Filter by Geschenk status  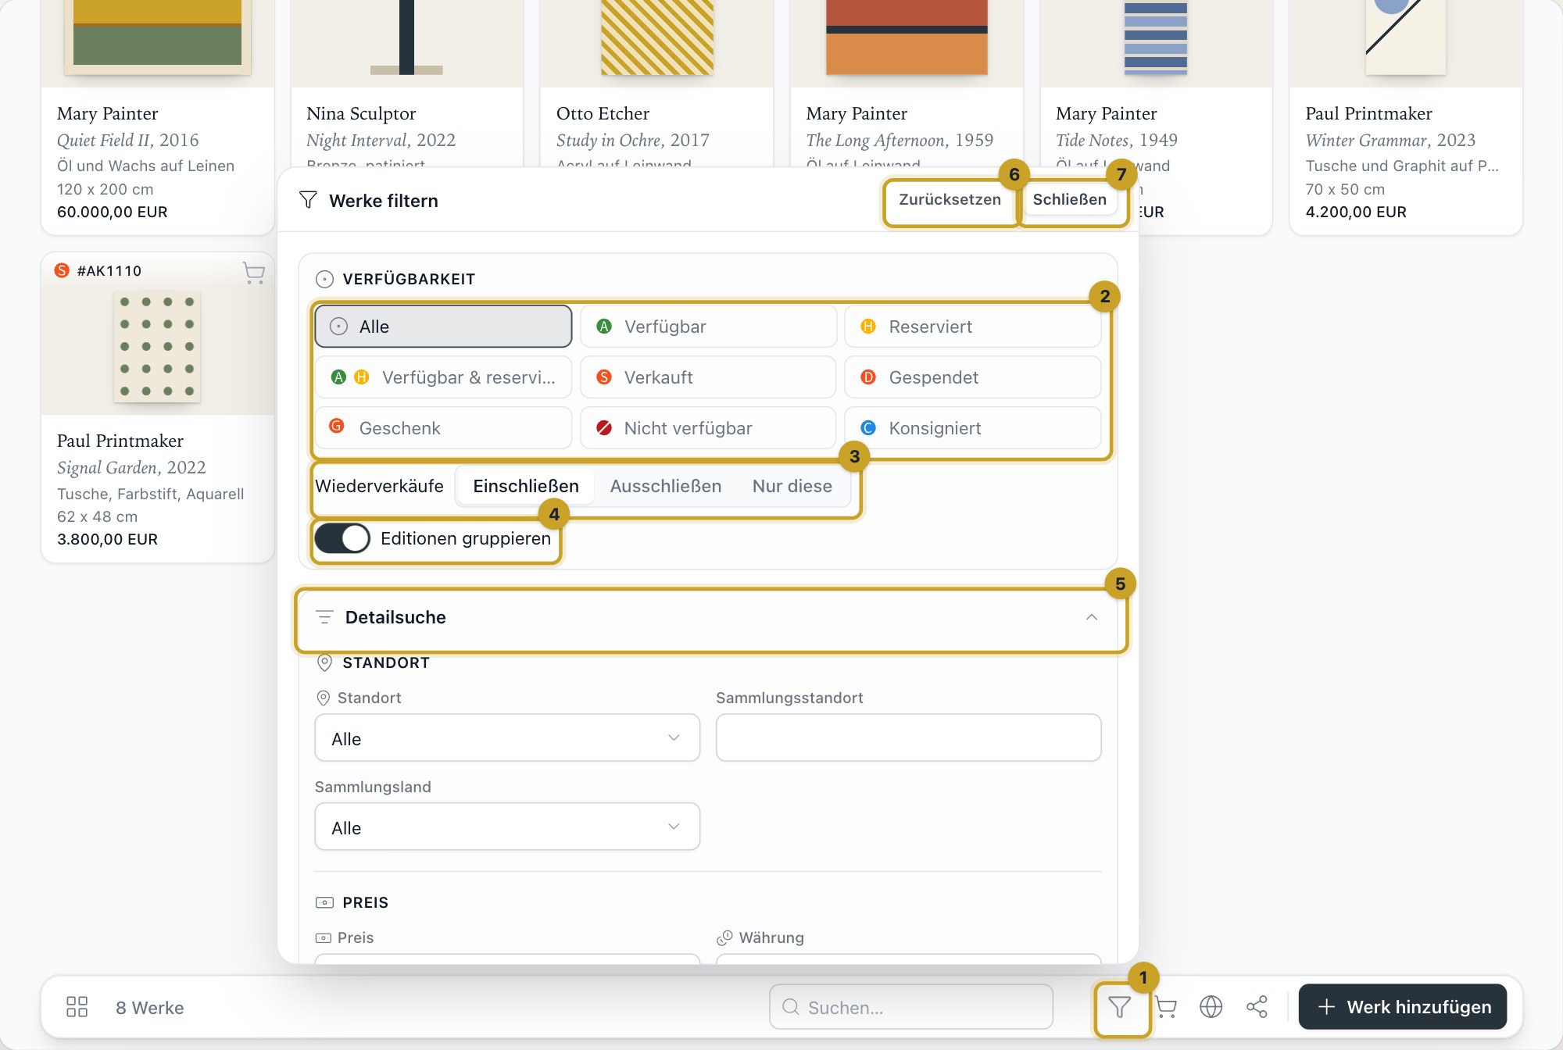[443, 428]
